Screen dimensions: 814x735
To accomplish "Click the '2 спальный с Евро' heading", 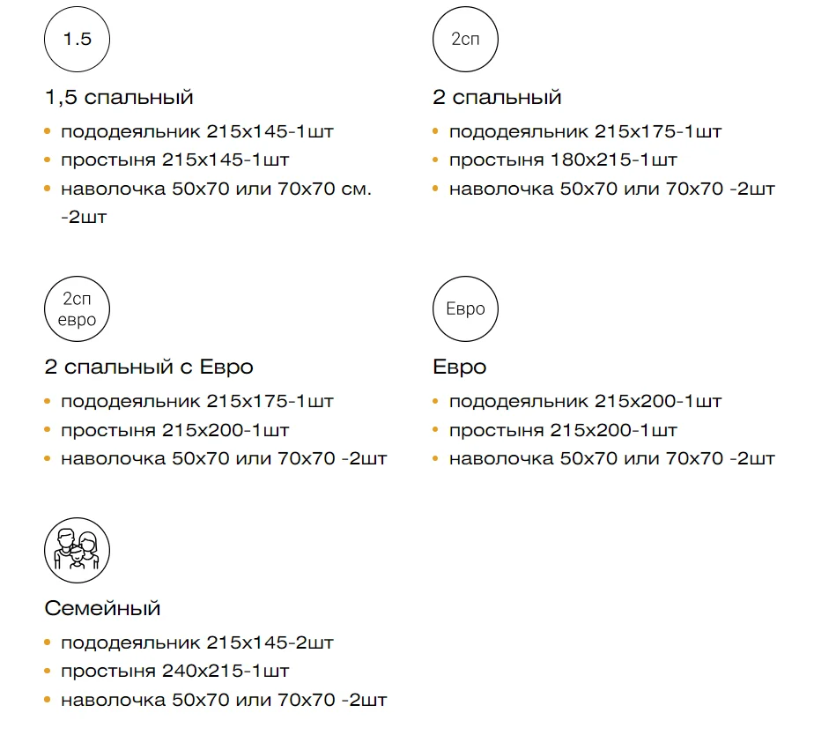I will coord(149,367).
